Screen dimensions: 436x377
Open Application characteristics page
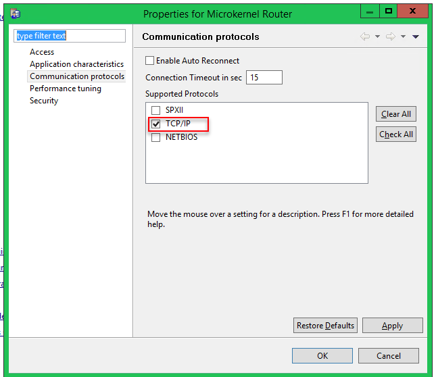(x=77, y=64)
